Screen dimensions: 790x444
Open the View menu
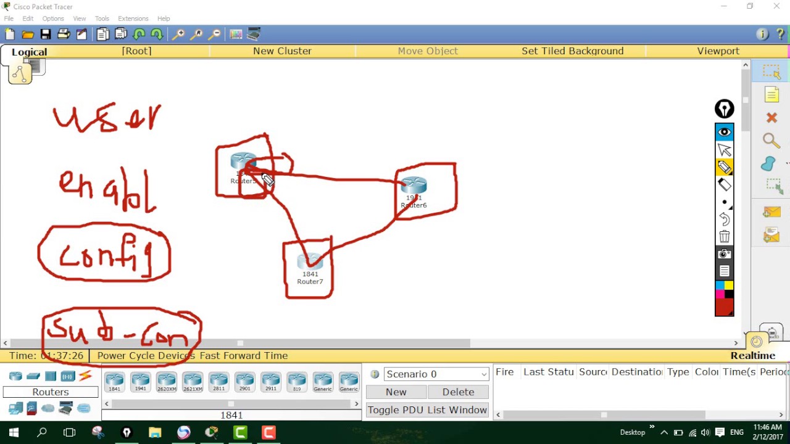pos(80,18)
